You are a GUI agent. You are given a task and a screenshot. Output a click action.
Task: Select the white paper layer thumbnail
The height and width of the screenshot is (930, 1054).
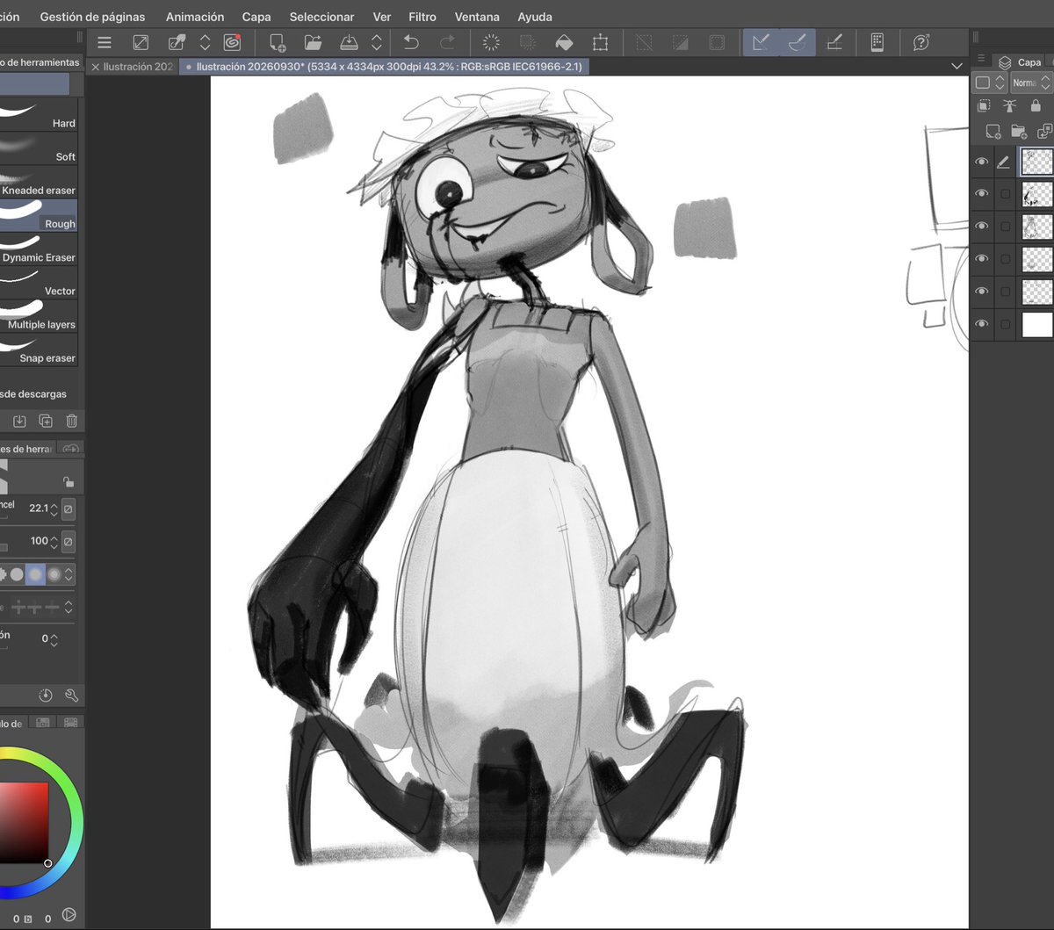click(1036, 324)
